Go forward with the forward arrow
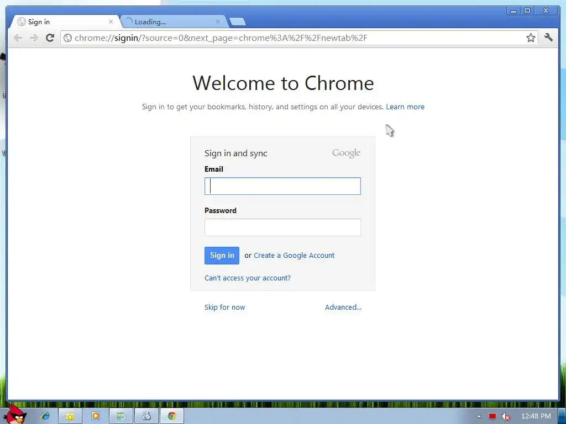Screen dimensions: 566x424 (x=34, y=38)
